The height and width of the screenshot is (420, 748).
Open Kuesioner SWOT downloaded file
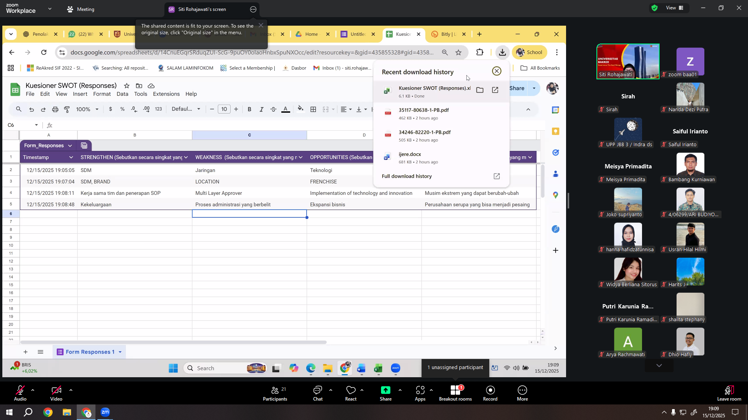point(495,90)
